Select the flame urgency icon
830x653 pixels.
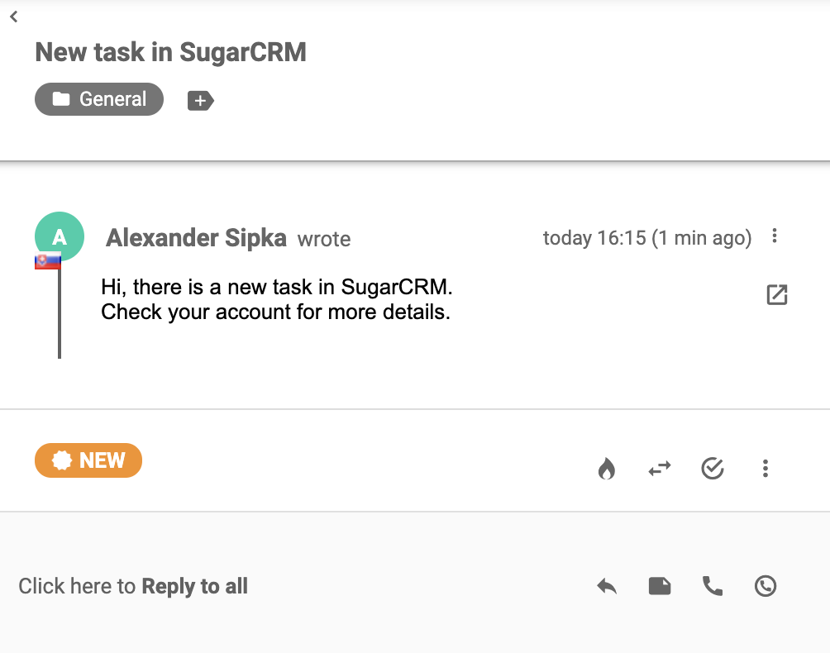pyautogui.click(x=607, y=469)
